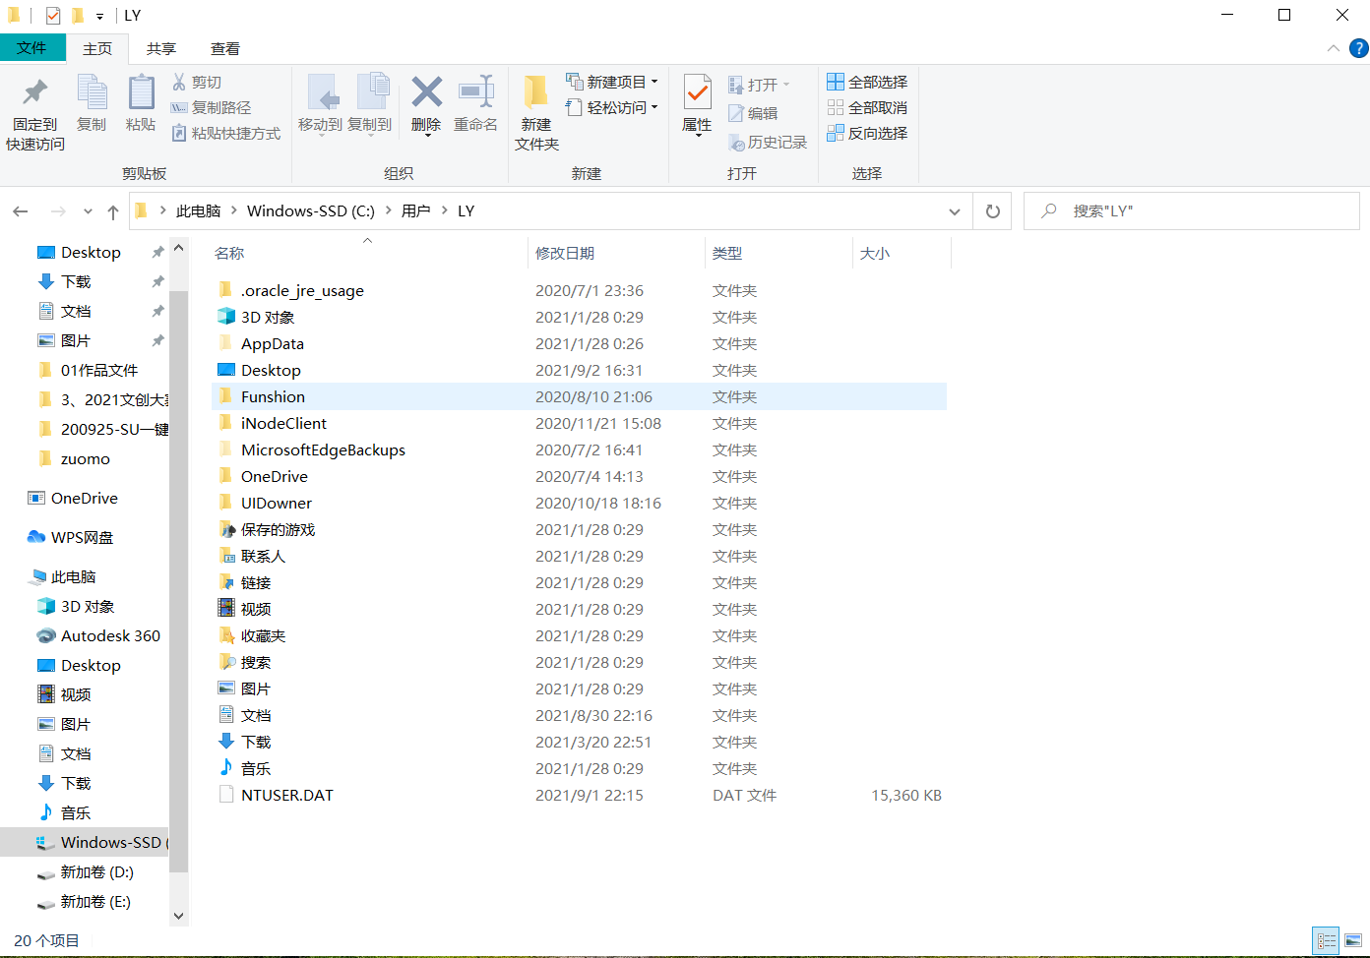Click the 用户 breadcrumb segment
The height and width of the screenshot is (958, 1370).
(416, 211)
